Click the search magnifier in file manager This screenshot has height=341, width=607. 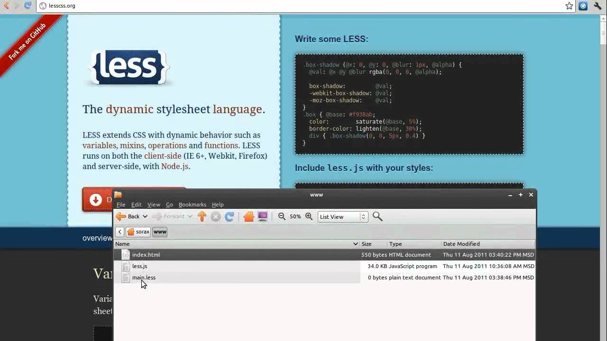[x=377, y=216]
